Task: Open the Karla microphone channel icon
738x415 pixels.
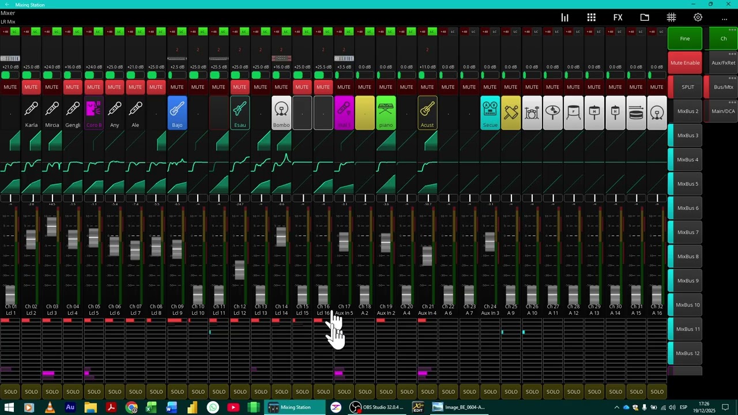Action: (x=31, y=113)
